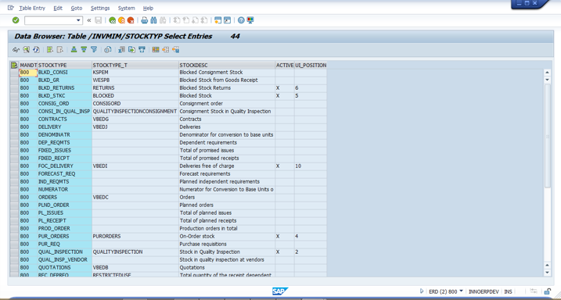Open system dropdown next to ERD (2) 800
The image size is (561, 300).
[x=461, y=291]
